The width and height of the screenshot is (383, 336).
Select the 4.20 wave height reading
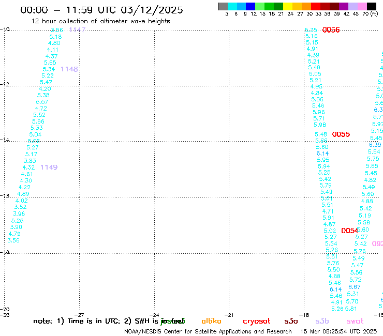tap(45, 89)
